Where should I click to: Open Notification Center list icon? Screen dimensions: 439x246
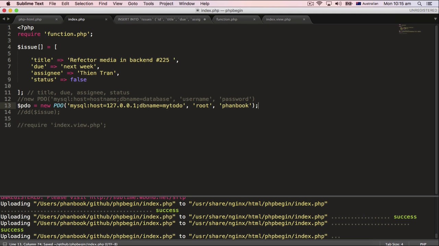coord(429,3)
